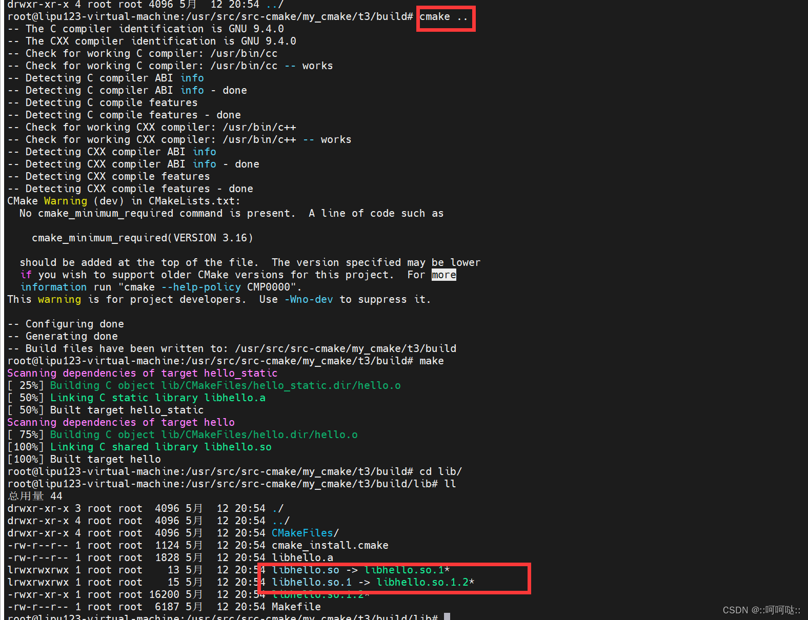Click '总用量 44' line
This screenshot has width=808, height=620.
point(35,496)
